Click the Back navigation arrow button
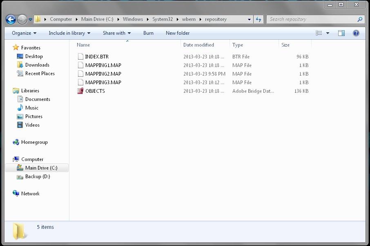 point(11,19)
